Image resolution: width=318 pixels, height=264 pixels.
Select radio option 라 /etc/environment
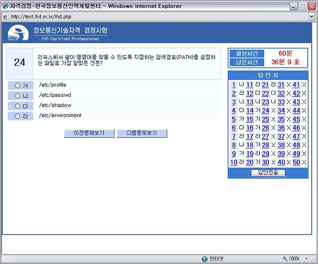coord(17,116)
